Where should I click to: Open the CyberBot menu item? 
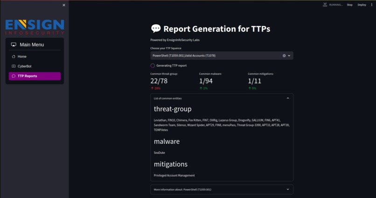tap(35, 66)
